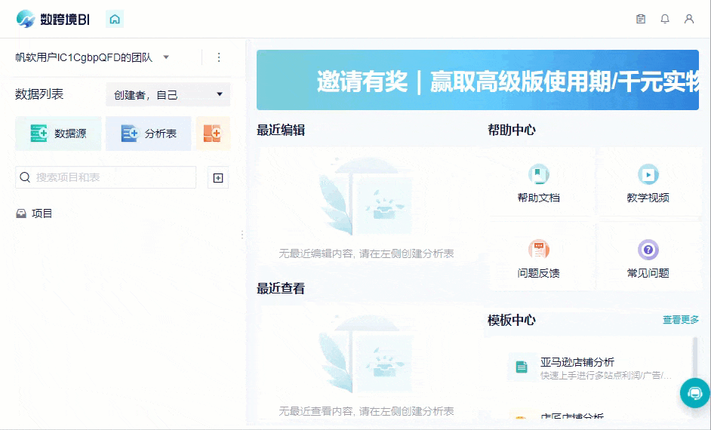Expand the team name dropdown arrow
The width and height of the screenshot is (711, 430).
166,57
